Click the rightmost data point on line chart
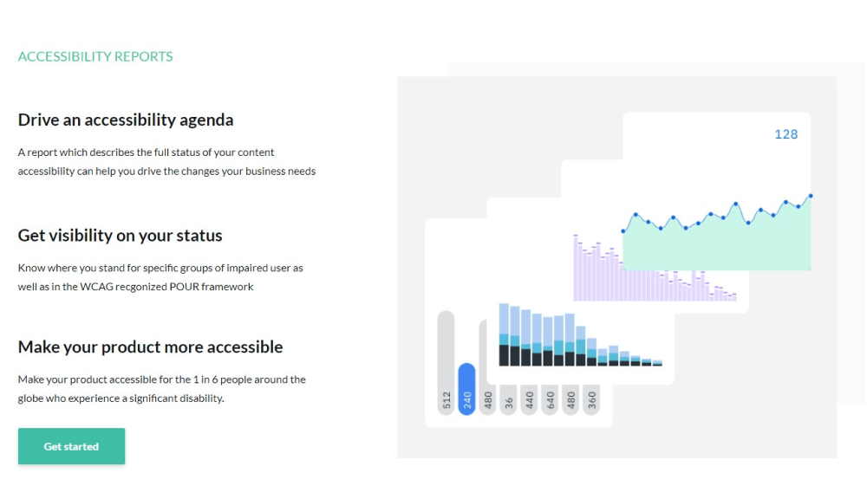The width and height of the screenshot is (867, 486). click(811, 196)
